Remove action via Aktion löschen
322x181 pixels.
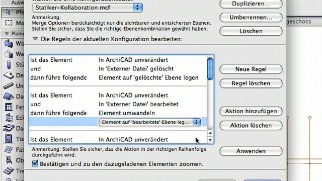(251, 125)
